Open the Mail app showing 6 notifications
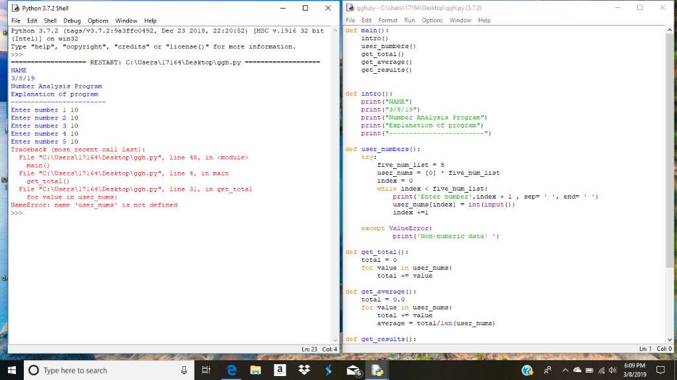This screenshot has width=677, height=380. point(352,369)
